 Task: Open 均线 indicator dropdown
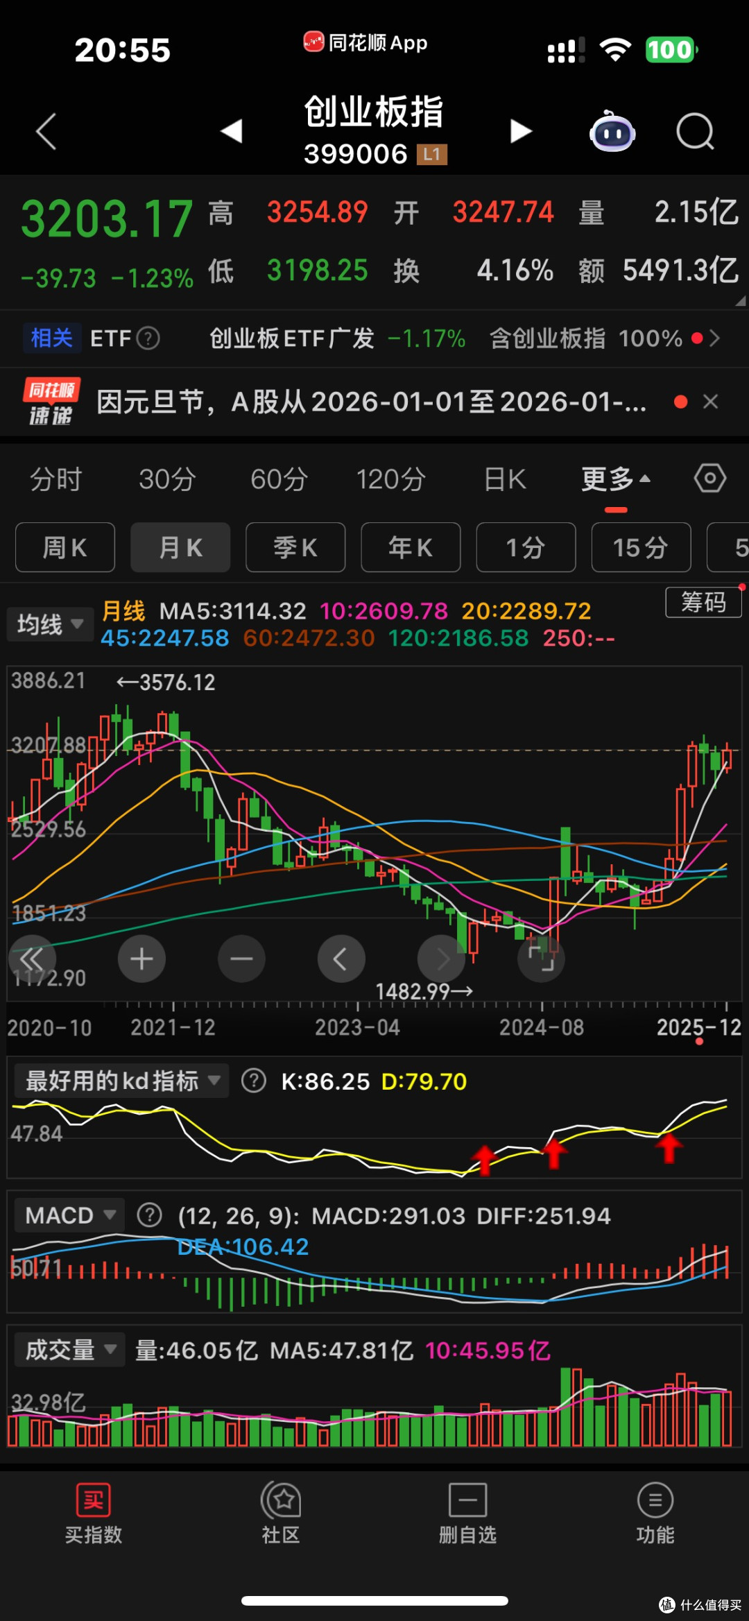50,624
